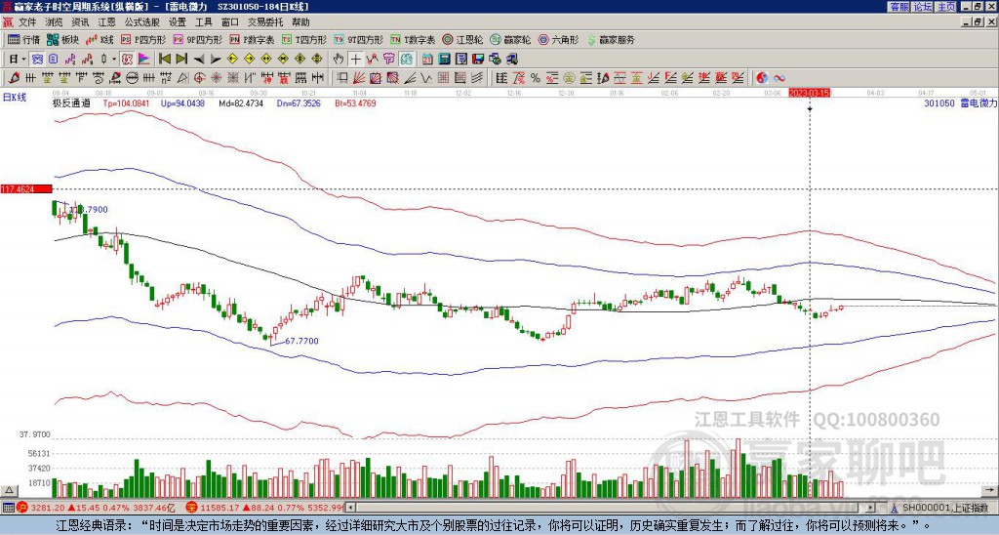Open the 9T四方形 tool
Screen dimensions: 999x535
point(358,39)
